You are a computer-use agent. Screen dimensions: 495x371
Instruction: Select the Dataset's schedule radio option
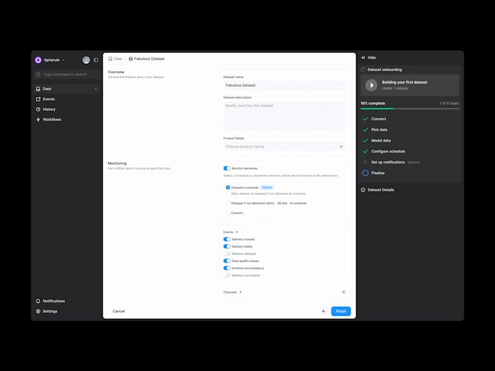(228, 187)
